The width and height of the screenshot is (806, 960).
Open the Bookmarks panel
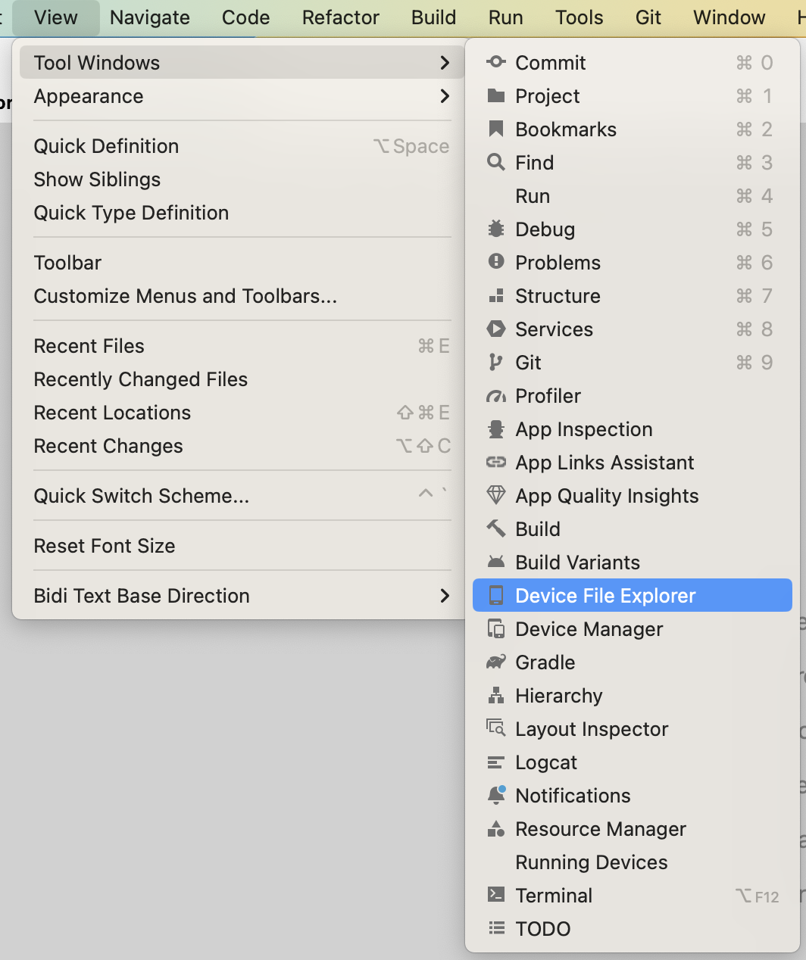[566, 129]
